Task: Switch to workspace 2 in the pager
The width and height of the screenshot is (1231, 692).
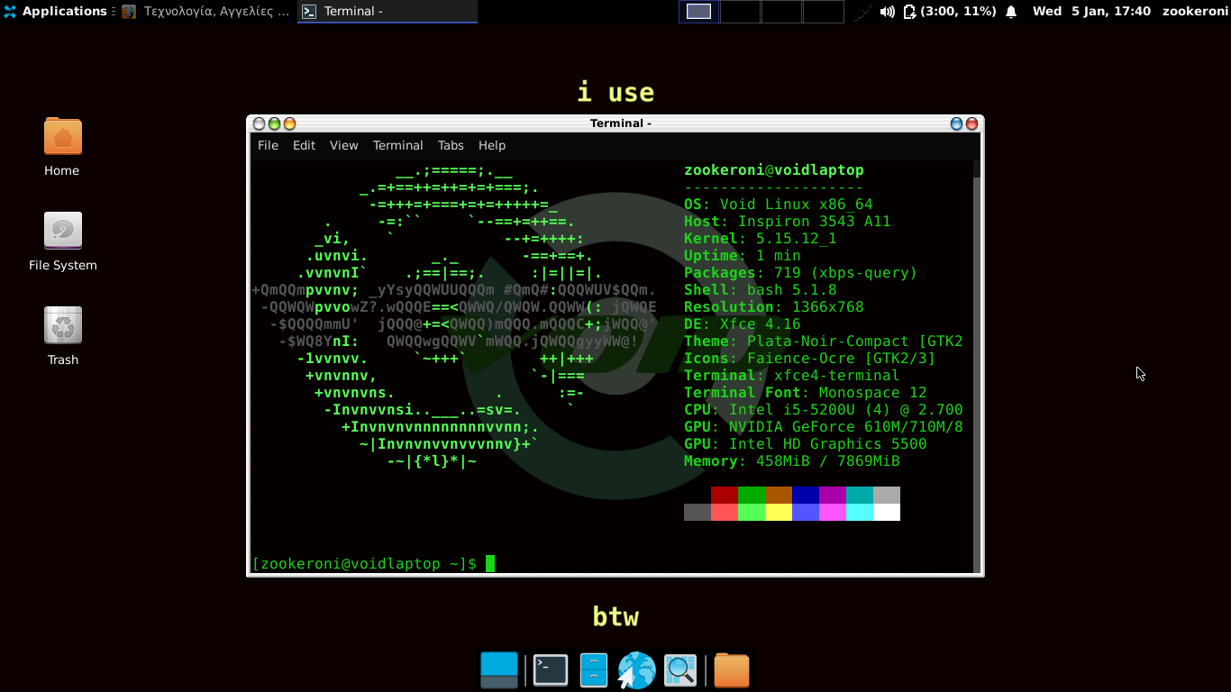Action: point(740,12)
